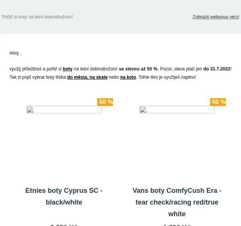Select the -50 % badge on Etnies shoes

[x=105, y=102]
